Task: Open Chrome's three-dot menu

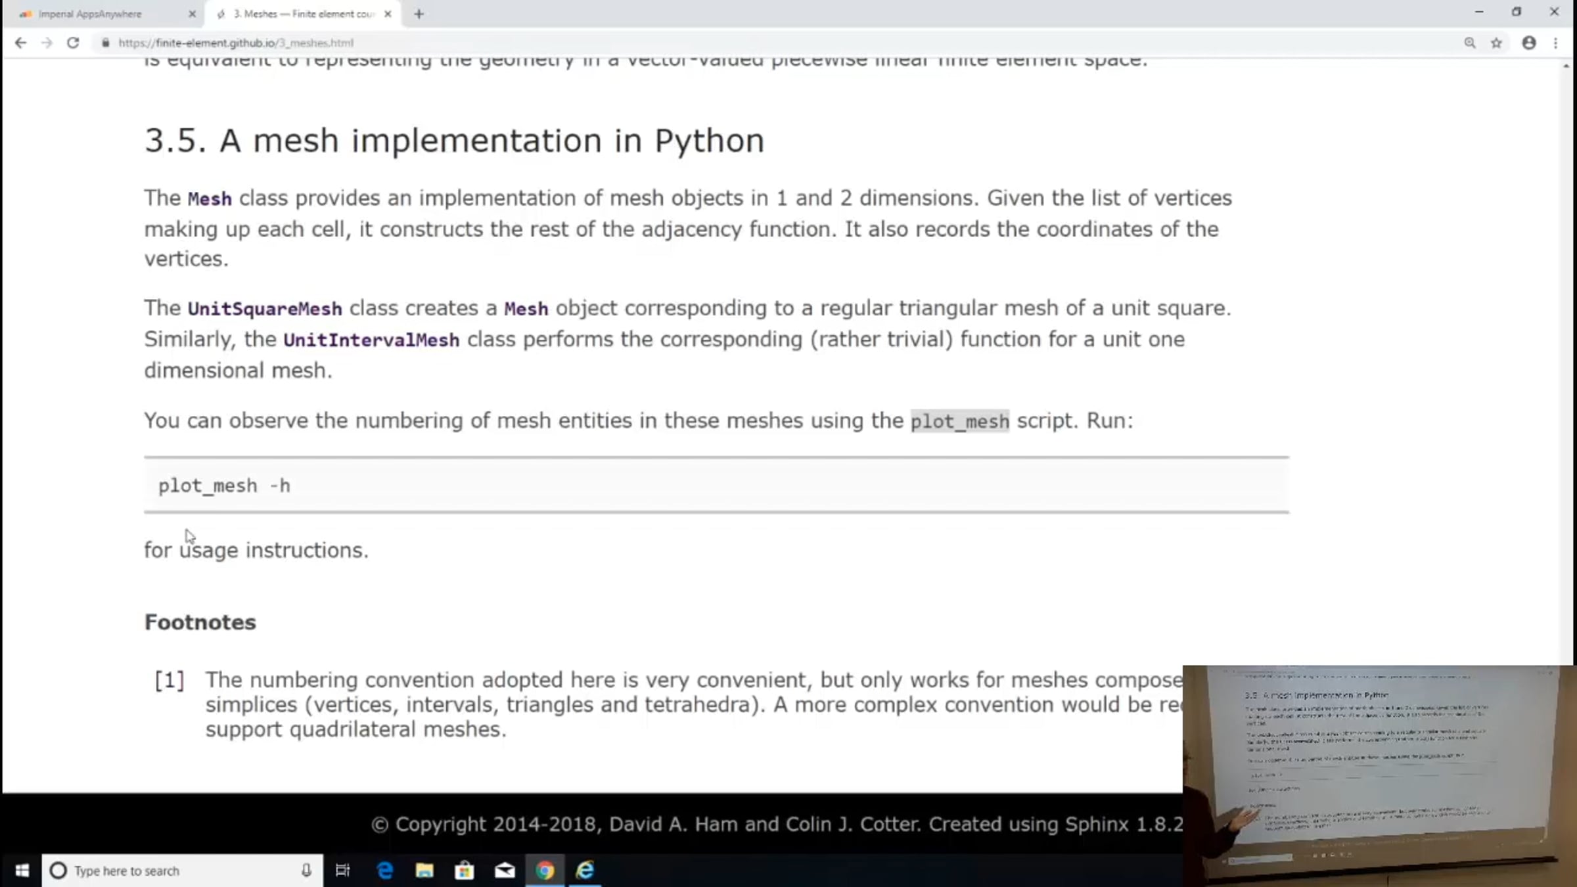Action: click(1555, 43)
